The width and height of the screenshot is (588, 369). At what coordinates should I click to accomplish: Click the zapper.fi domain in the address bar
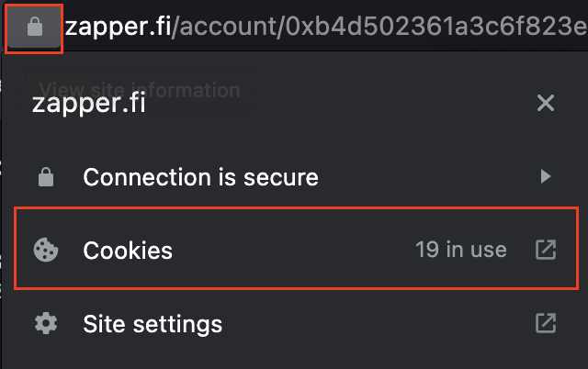point(119,27)
